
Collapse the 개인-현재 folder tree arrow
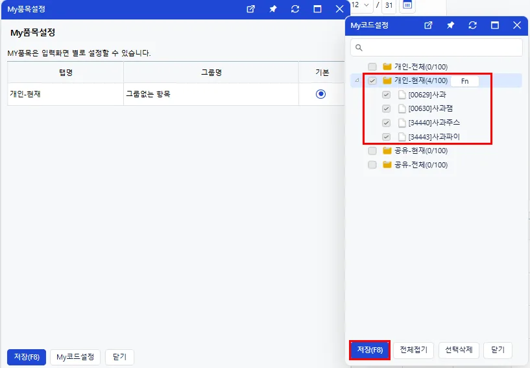pos(357,80)
